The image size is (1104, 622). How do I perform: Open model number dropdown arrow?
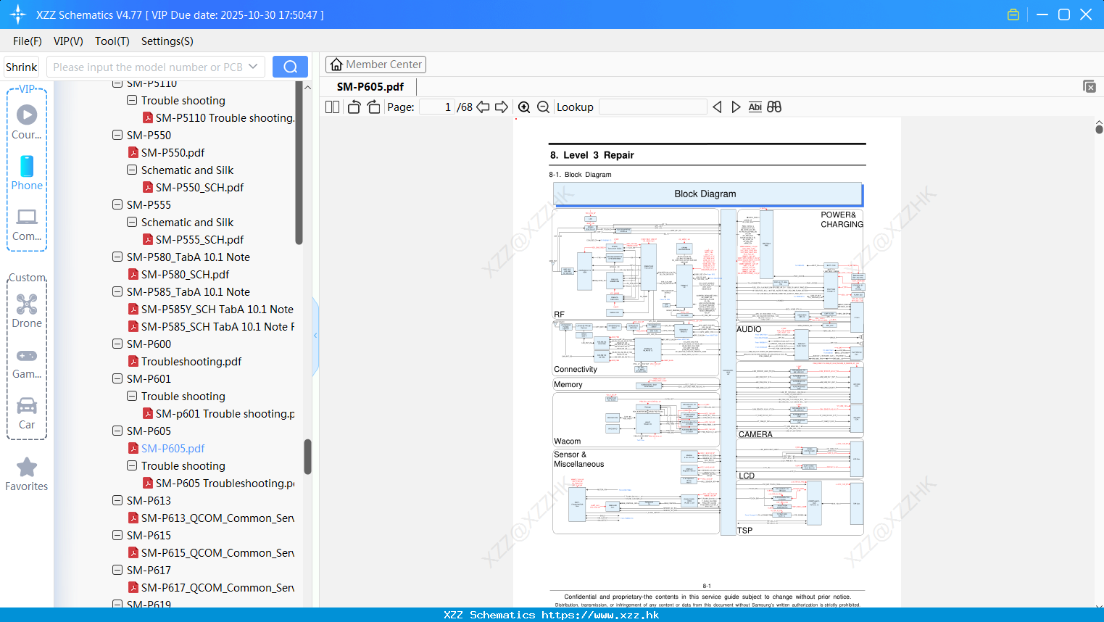click(x=253, y=67)
